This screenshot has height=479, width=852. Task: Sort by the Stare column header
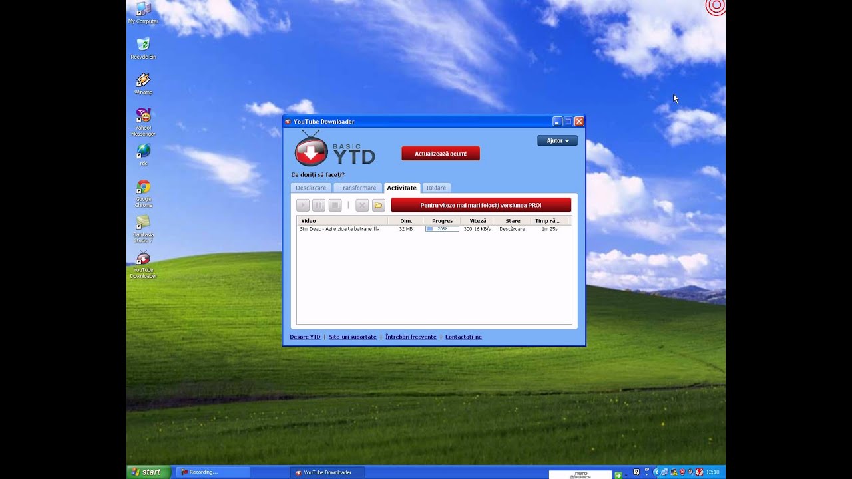pyautogui.click(x=513, y=221)
